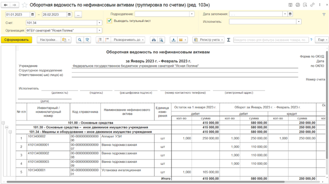329x184 pixels.
Task: Select the Установка ингаляционная cell
Action: pyautogui.click(x=127, y=172)
